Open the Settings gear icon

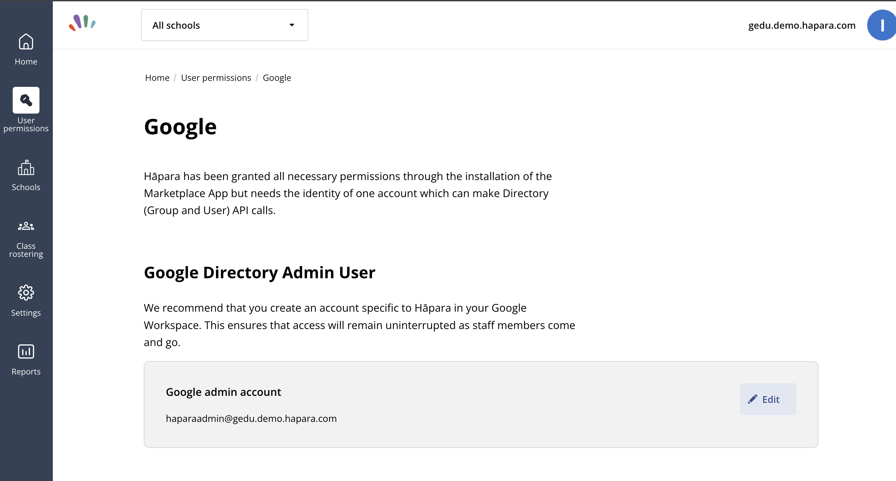26,293
